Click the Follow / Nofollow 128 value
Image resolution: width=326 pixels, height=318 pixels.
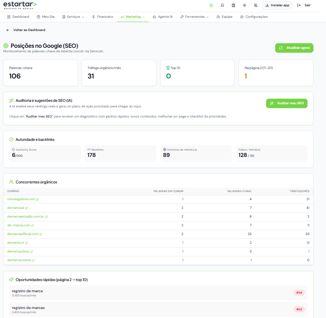(243, 155)
